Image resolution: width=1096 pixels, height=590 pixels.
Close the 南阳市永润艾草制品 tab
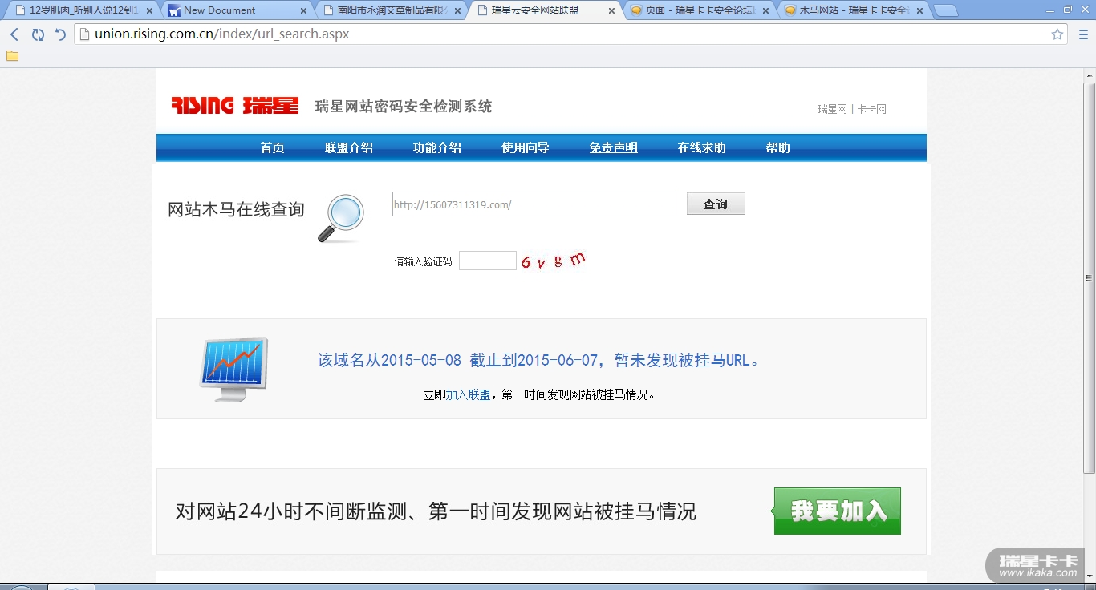pos(457,11)
